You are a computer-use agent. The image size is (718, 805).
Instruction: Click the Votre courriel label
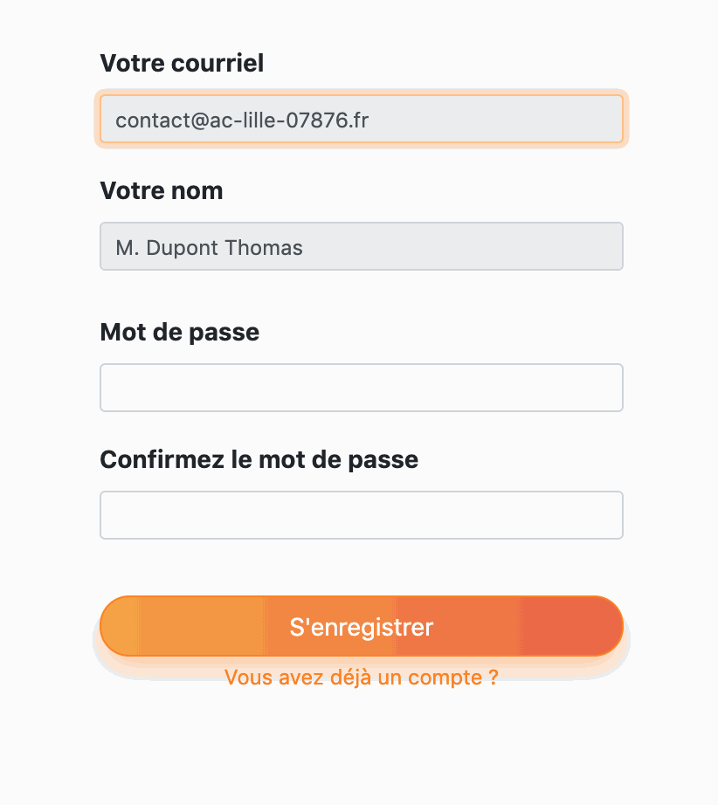point(182,63)
